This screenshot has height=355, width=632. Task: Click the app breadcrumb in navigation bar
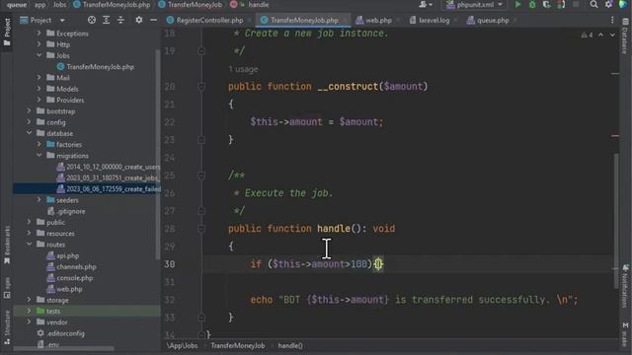pyautogui.click(x=39, y=4)
